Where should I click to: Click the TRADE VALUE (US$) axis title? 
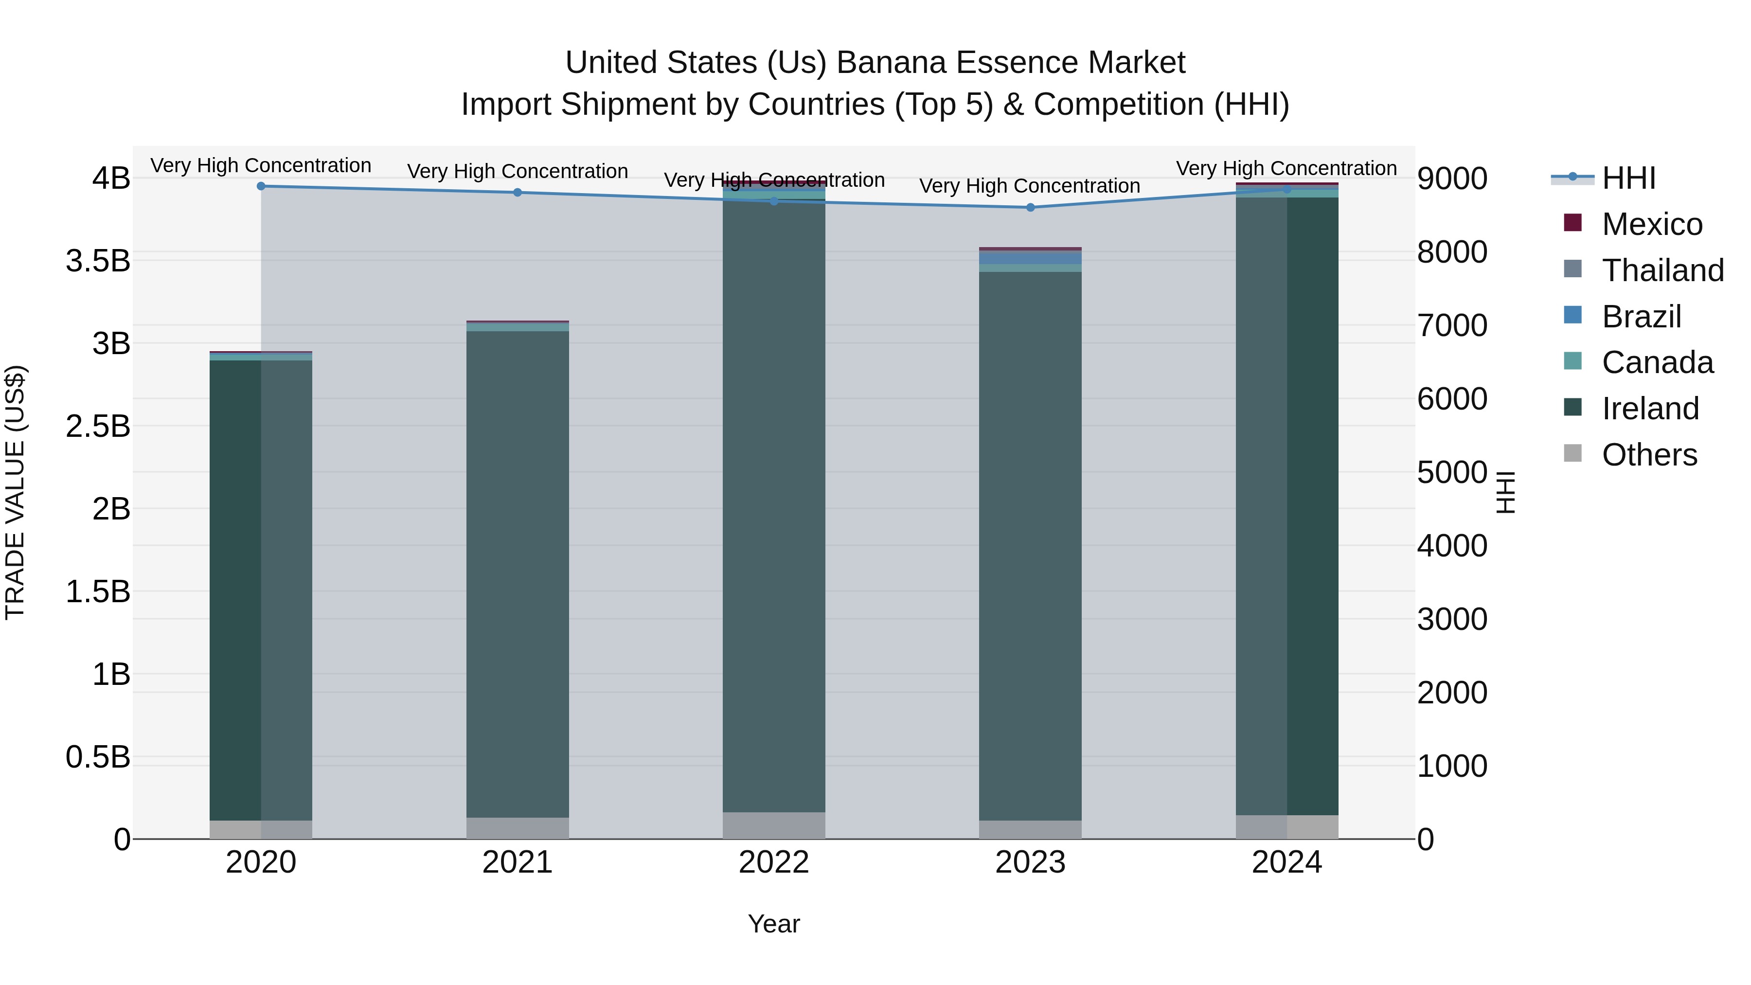[x=15, y=492]
